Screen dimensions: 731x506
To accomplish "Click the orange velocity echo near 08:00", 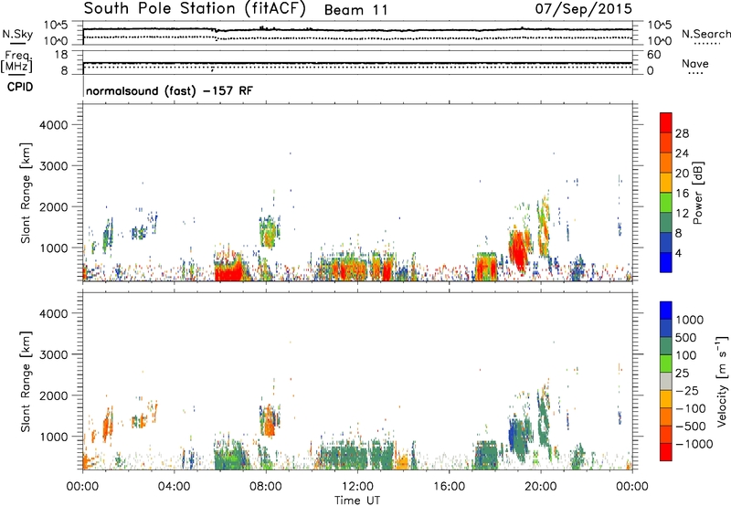I will [x=269, y=421].
